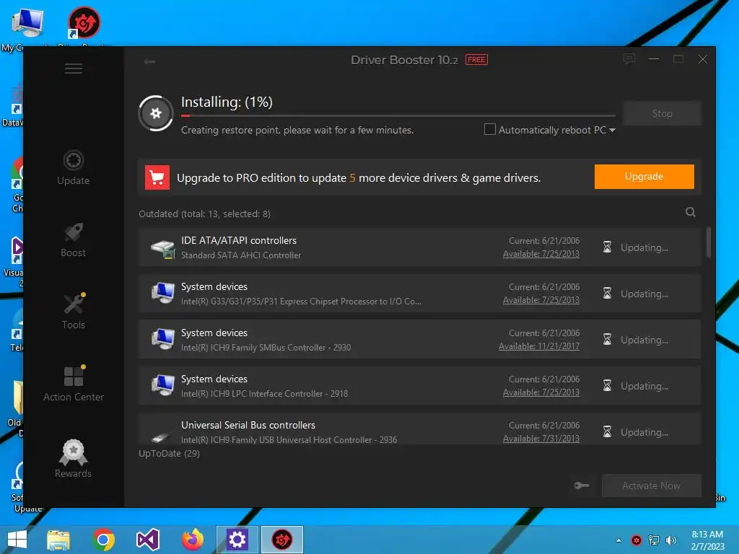Open the Boost section in sidebar
This screenshot has height=554, width=739.
[x=73, y=239]
